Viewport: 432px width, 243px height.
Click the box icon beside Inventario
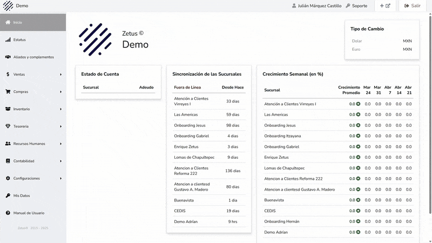click(8, 109)
